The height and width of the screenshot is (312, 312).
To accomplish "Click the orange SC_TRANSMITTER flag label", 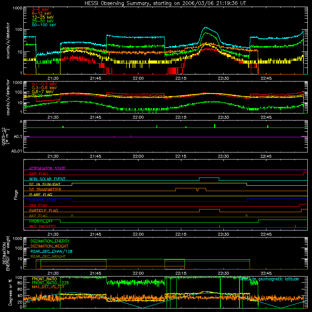I will tap(45, 190).
